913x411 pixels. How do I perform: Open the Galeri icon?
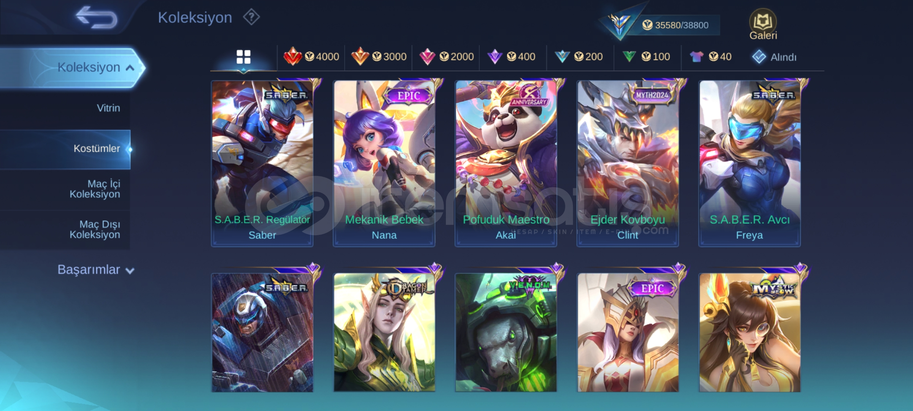[763, 24]
